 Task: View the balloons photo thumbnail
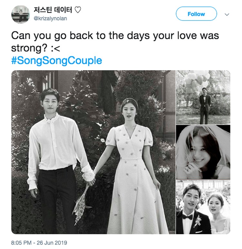(203, 97)
